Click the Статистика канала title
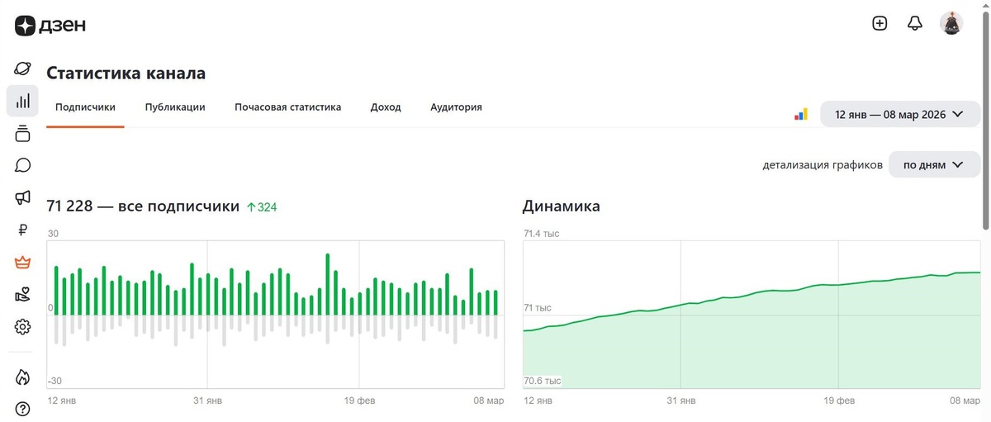 pos(126,73)
